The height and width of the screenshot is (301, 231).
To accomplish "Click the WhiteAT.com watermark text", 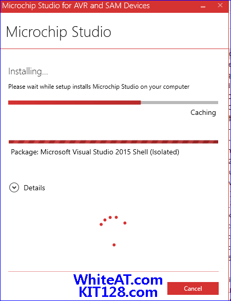I will point(118,279).
